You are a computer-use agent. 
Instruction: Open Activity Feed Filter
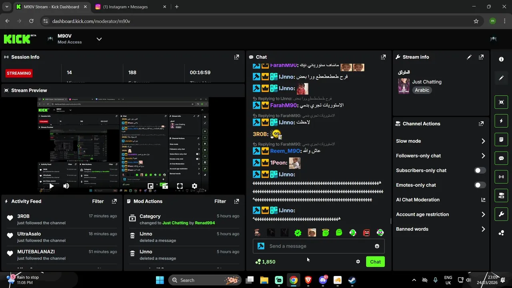click(x=98, y=201)
